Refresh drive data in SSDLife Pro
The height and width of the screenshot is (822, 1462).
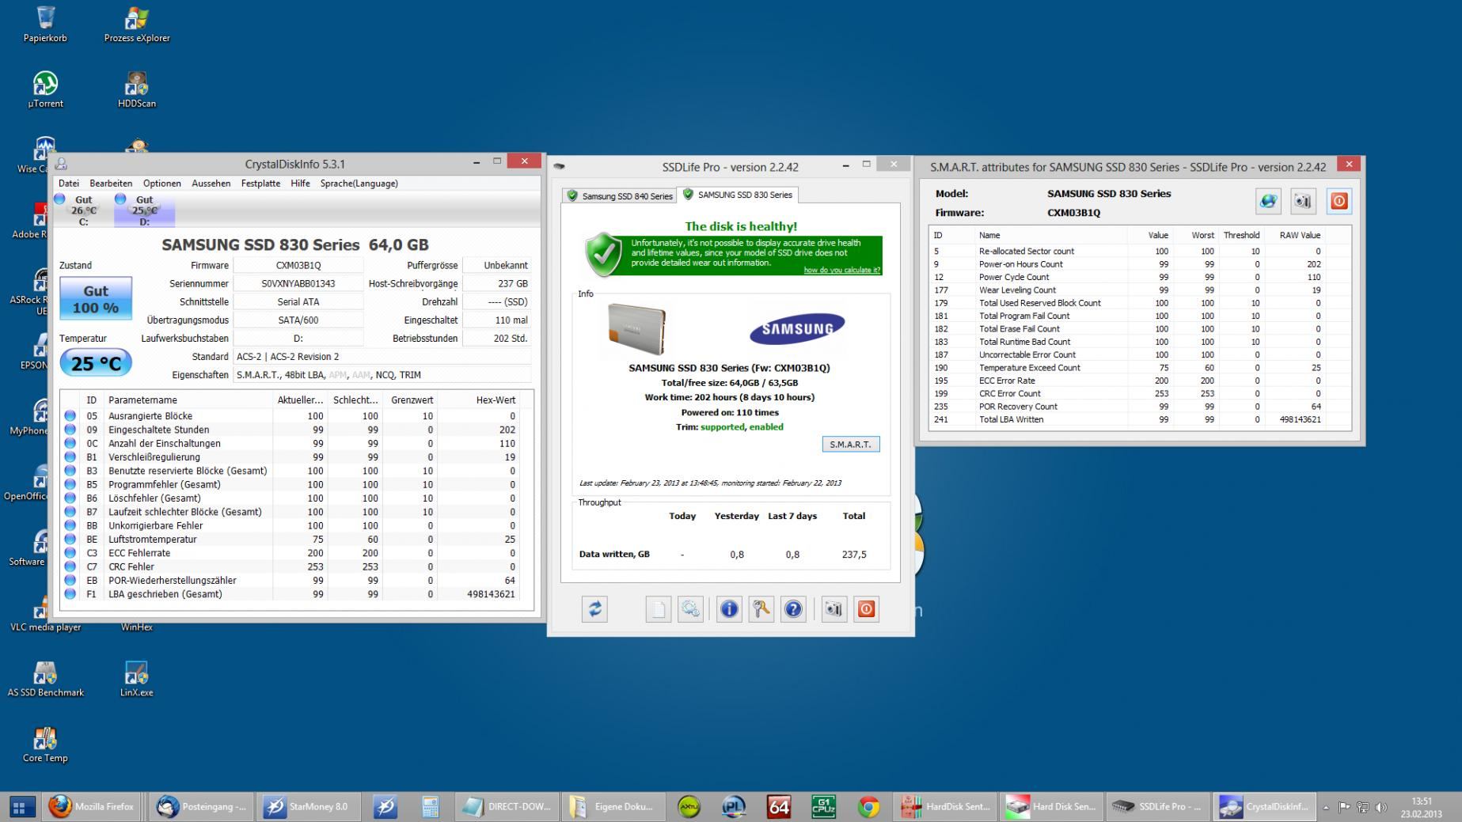(594, 608)
